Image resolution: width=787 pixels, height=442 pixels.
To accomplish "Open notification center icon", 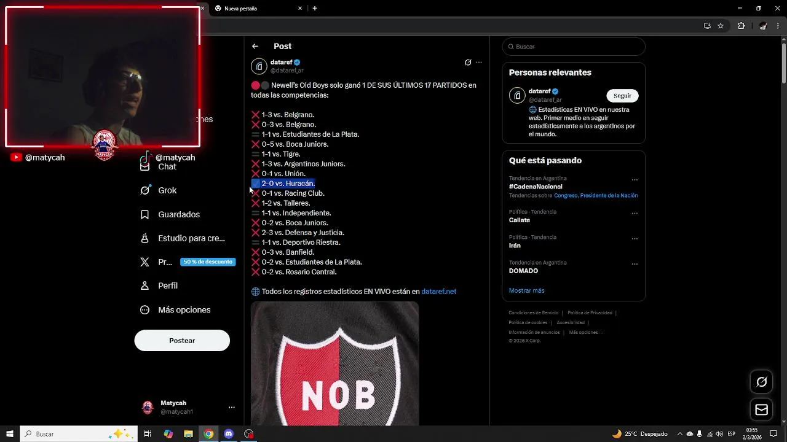I will [x=773, y=434].
